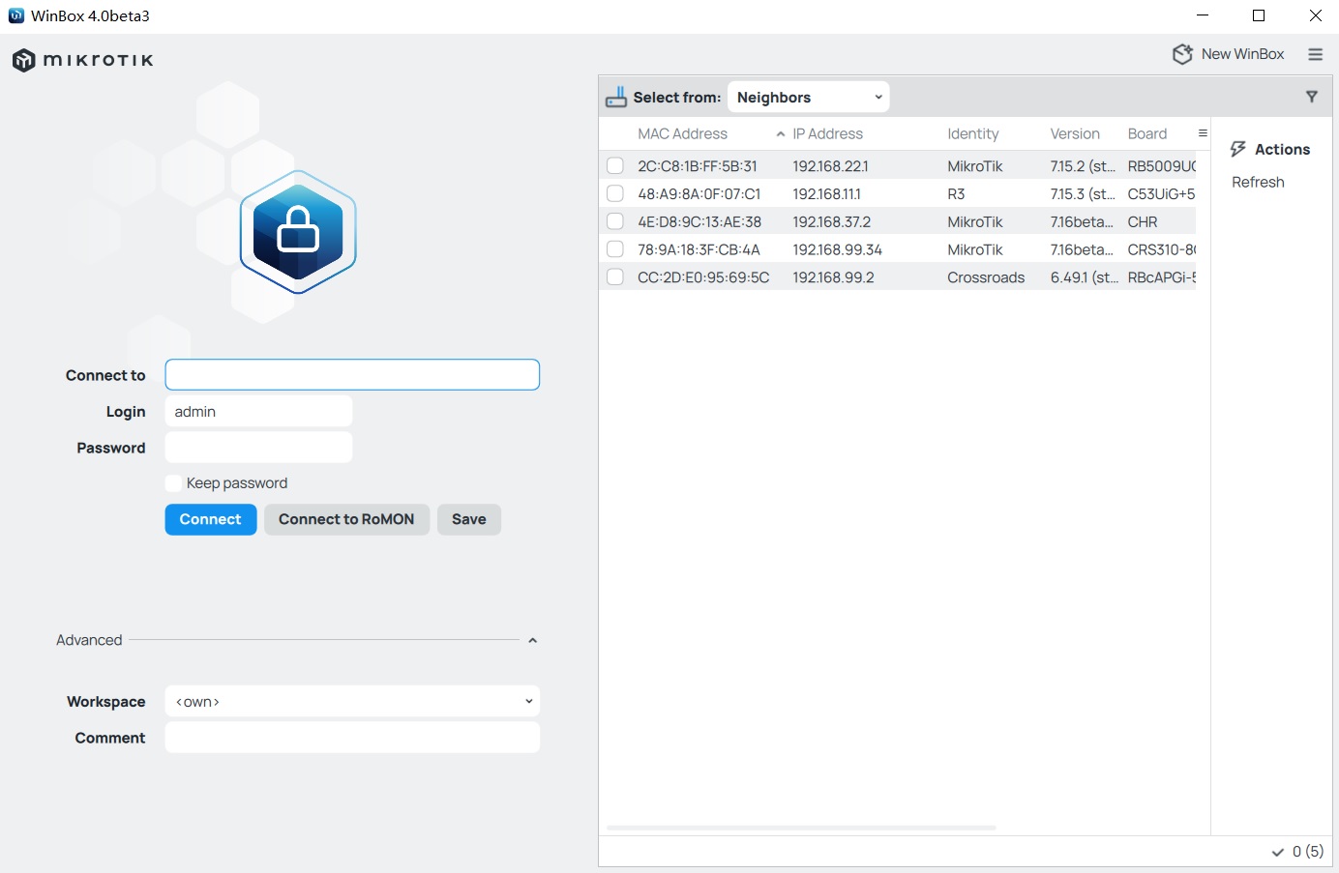Click the blue lock hexagon icon
Screen dimensions: 1339x873
point(298,232)
